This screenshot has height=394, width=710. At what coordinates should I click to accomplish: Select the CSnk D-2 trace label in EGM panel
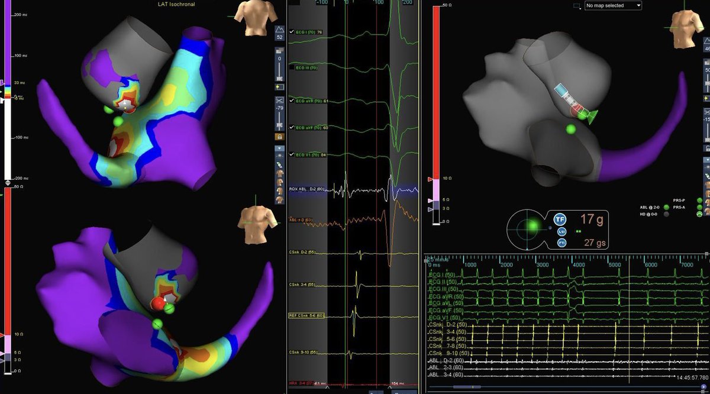pos(302,252)
